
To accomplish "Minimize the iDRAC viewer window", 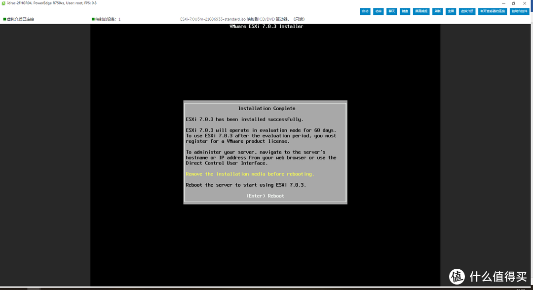I will pyautogui.click(x=504, y=3).
